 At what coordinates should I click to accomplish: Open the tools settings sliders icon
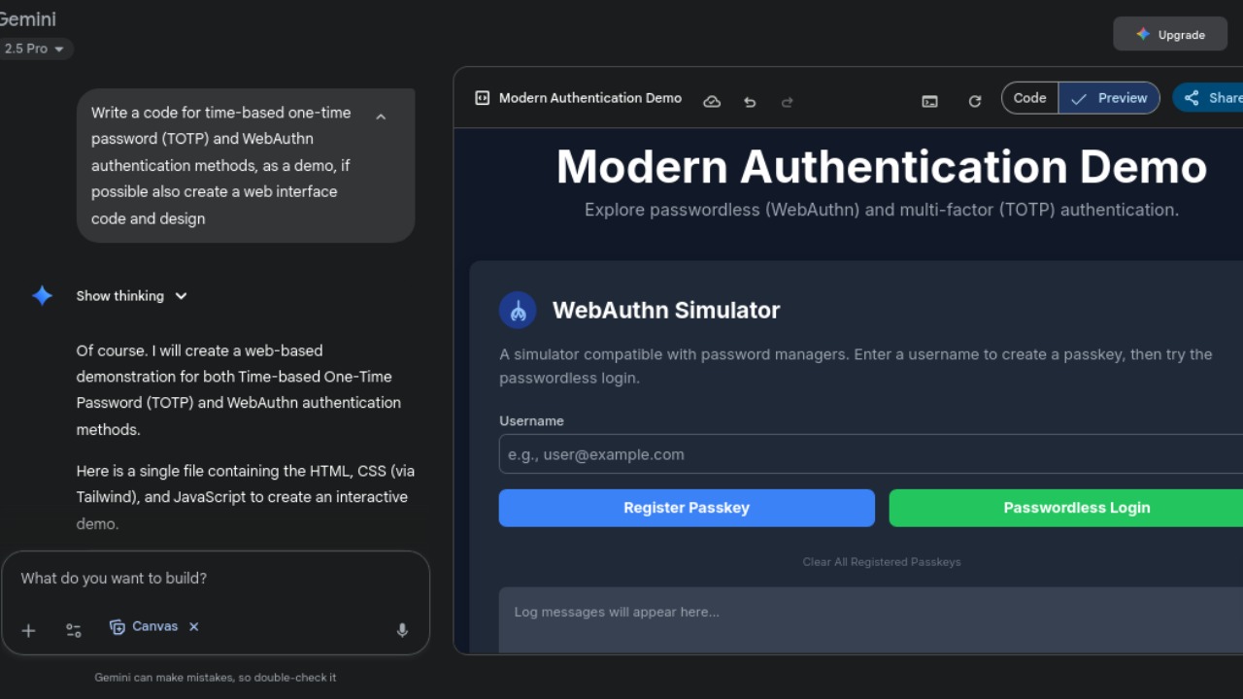pyautogui.click(x=74, y=631)
